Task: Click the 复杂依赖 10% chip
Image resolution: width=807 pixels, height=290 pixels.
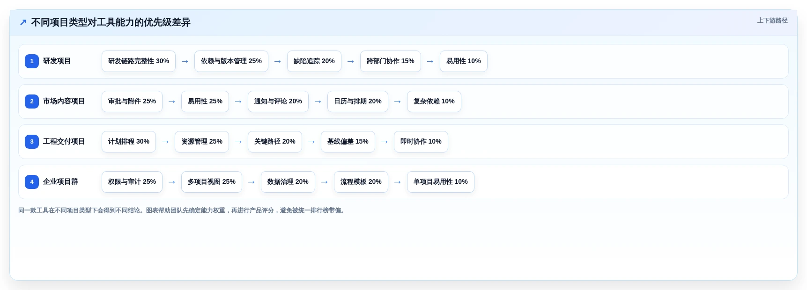Action: 434,101
